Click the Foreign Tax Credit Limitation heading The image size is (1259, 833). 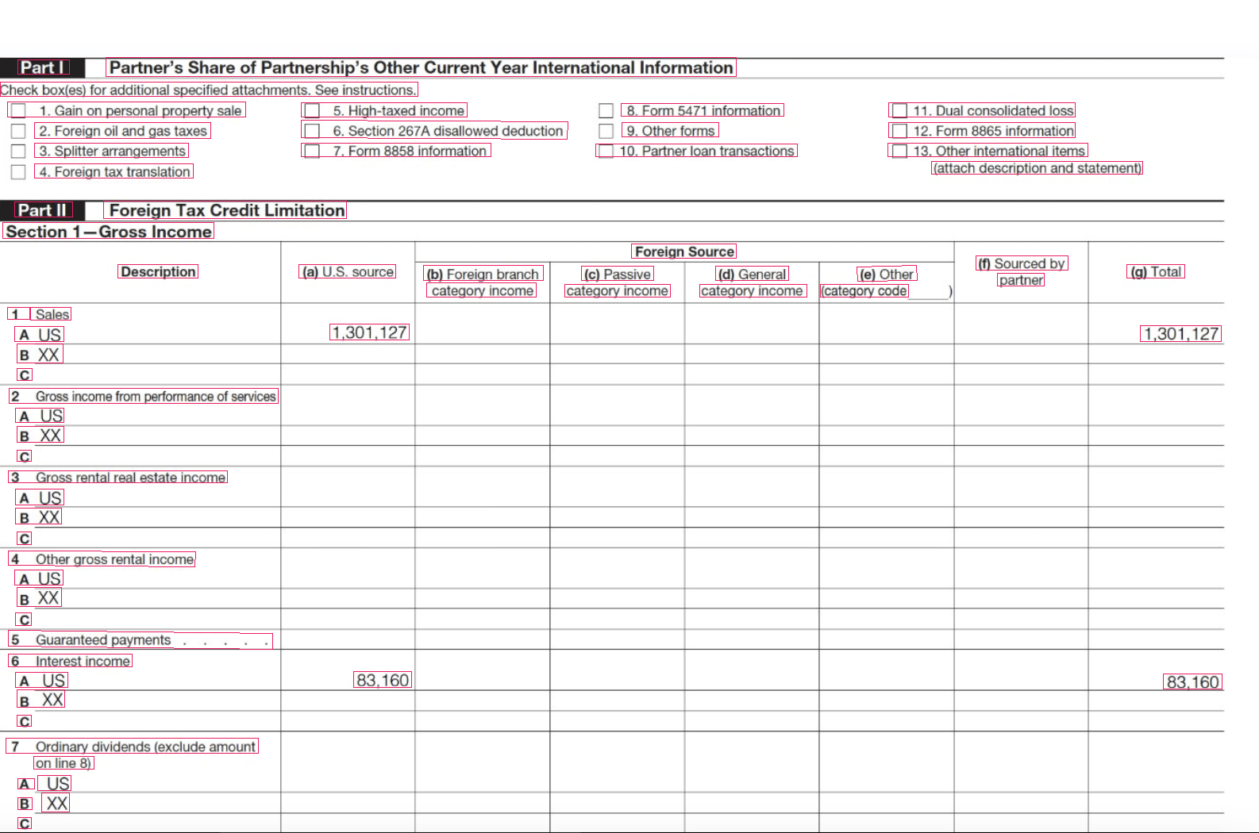click(x=226, y=210)
